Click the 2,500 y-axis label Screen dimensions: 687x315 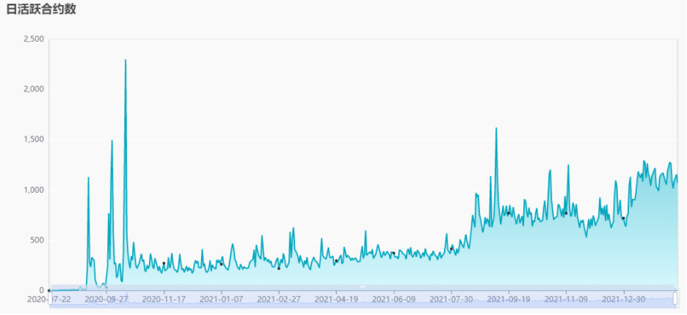point(33,40)
